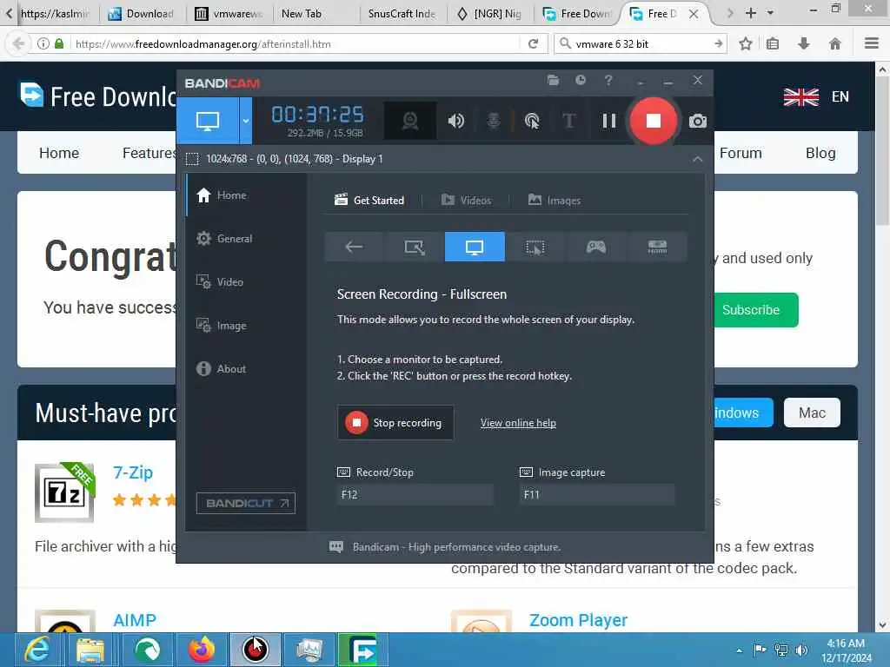Click the Home link in website navigation
This screenshot has width=890, height=667.
click(x=59, y=153)
